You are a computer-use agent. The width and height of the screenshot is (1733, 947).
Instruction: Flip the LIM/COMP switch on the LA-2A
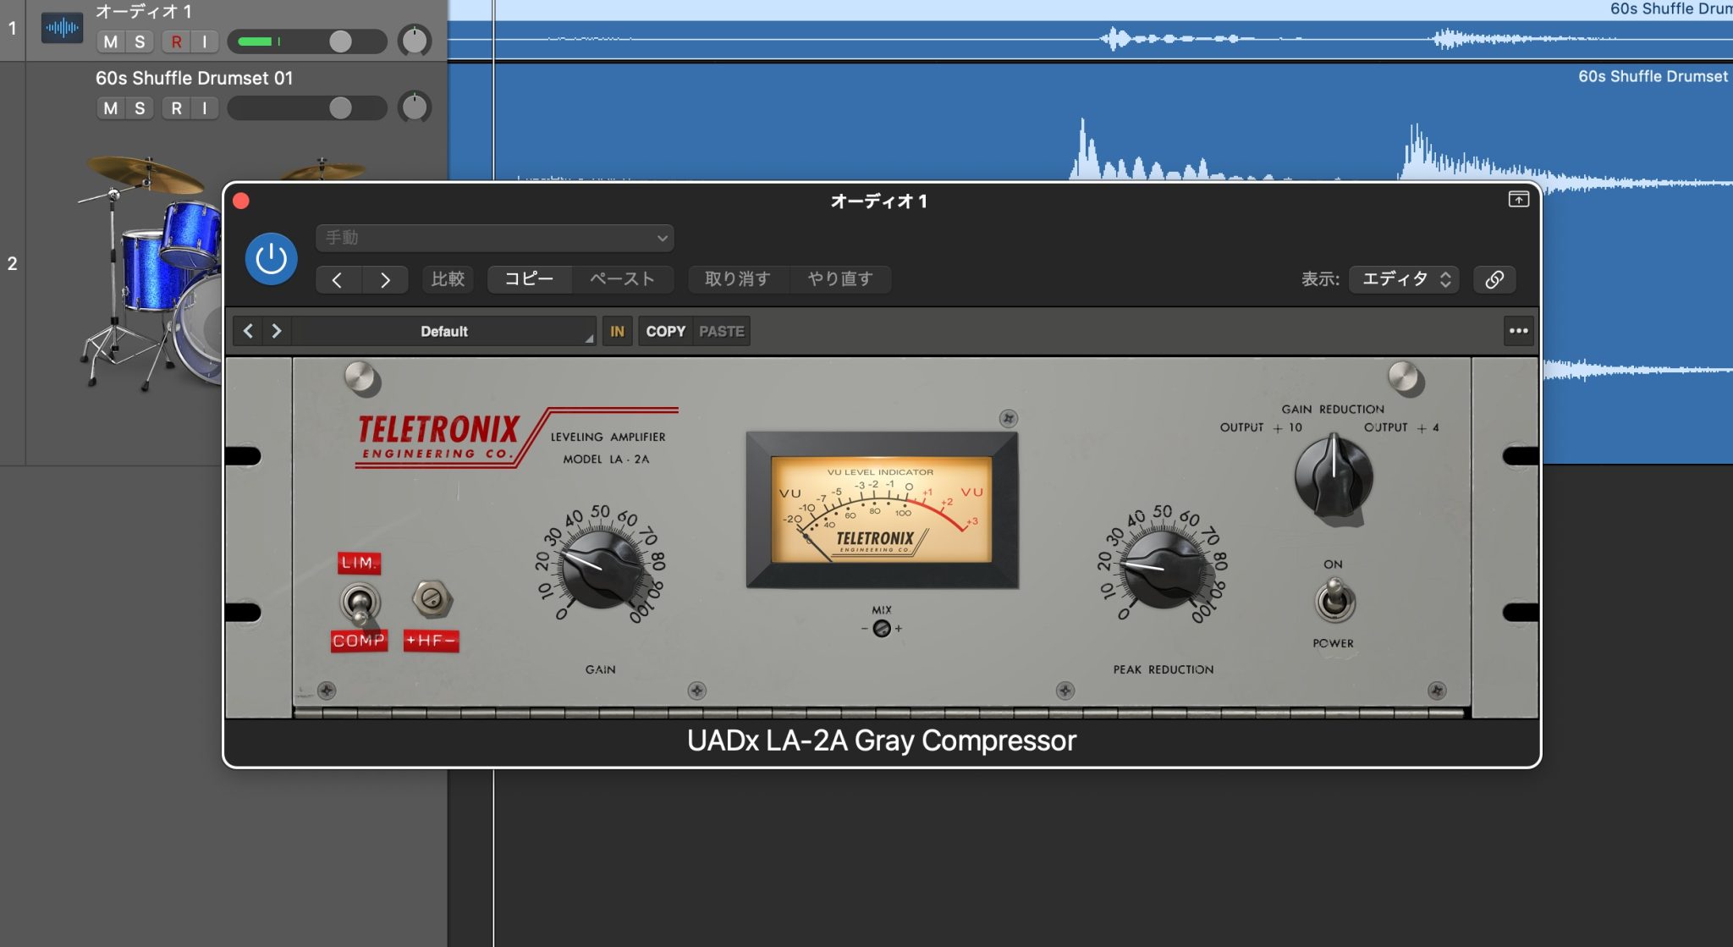point(360,602)
